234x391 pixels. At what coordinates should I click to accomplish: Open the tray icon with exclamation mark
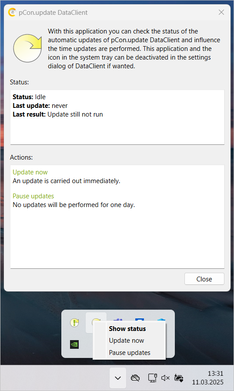pyautogui.click(x=74, y=323)
